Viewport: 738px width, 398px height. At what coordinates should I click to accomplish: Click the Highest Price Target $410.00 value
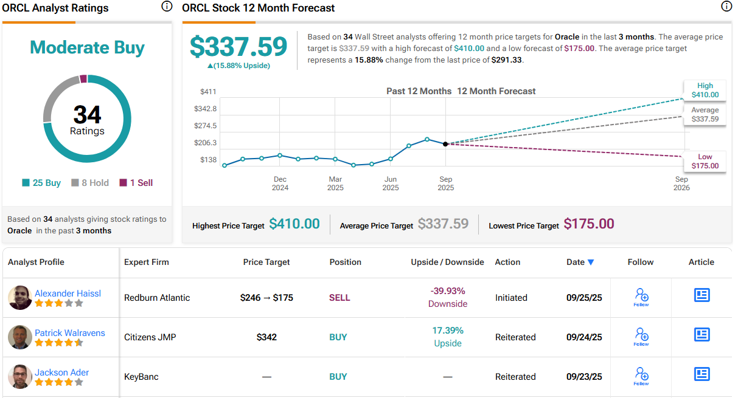tap(294, 224)
